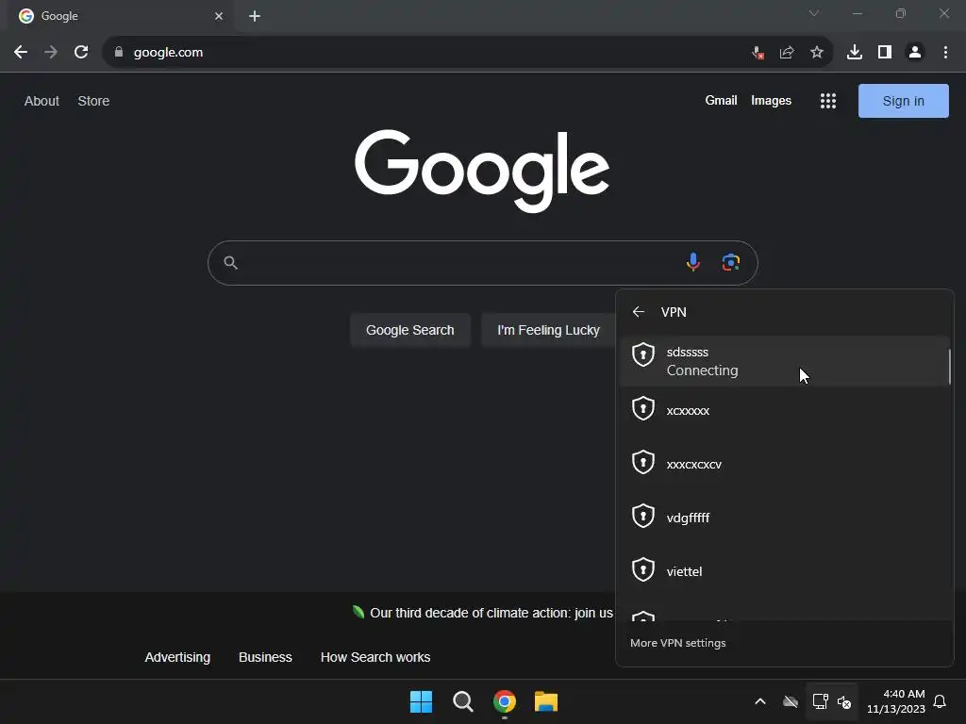
Task: Select the viettel VPN connection
Action: click(x=784, y=571)
